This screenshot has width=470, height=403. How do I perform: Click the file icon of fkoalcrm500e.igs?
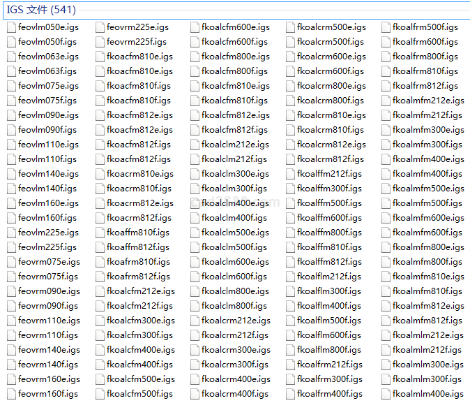(290, 27)
